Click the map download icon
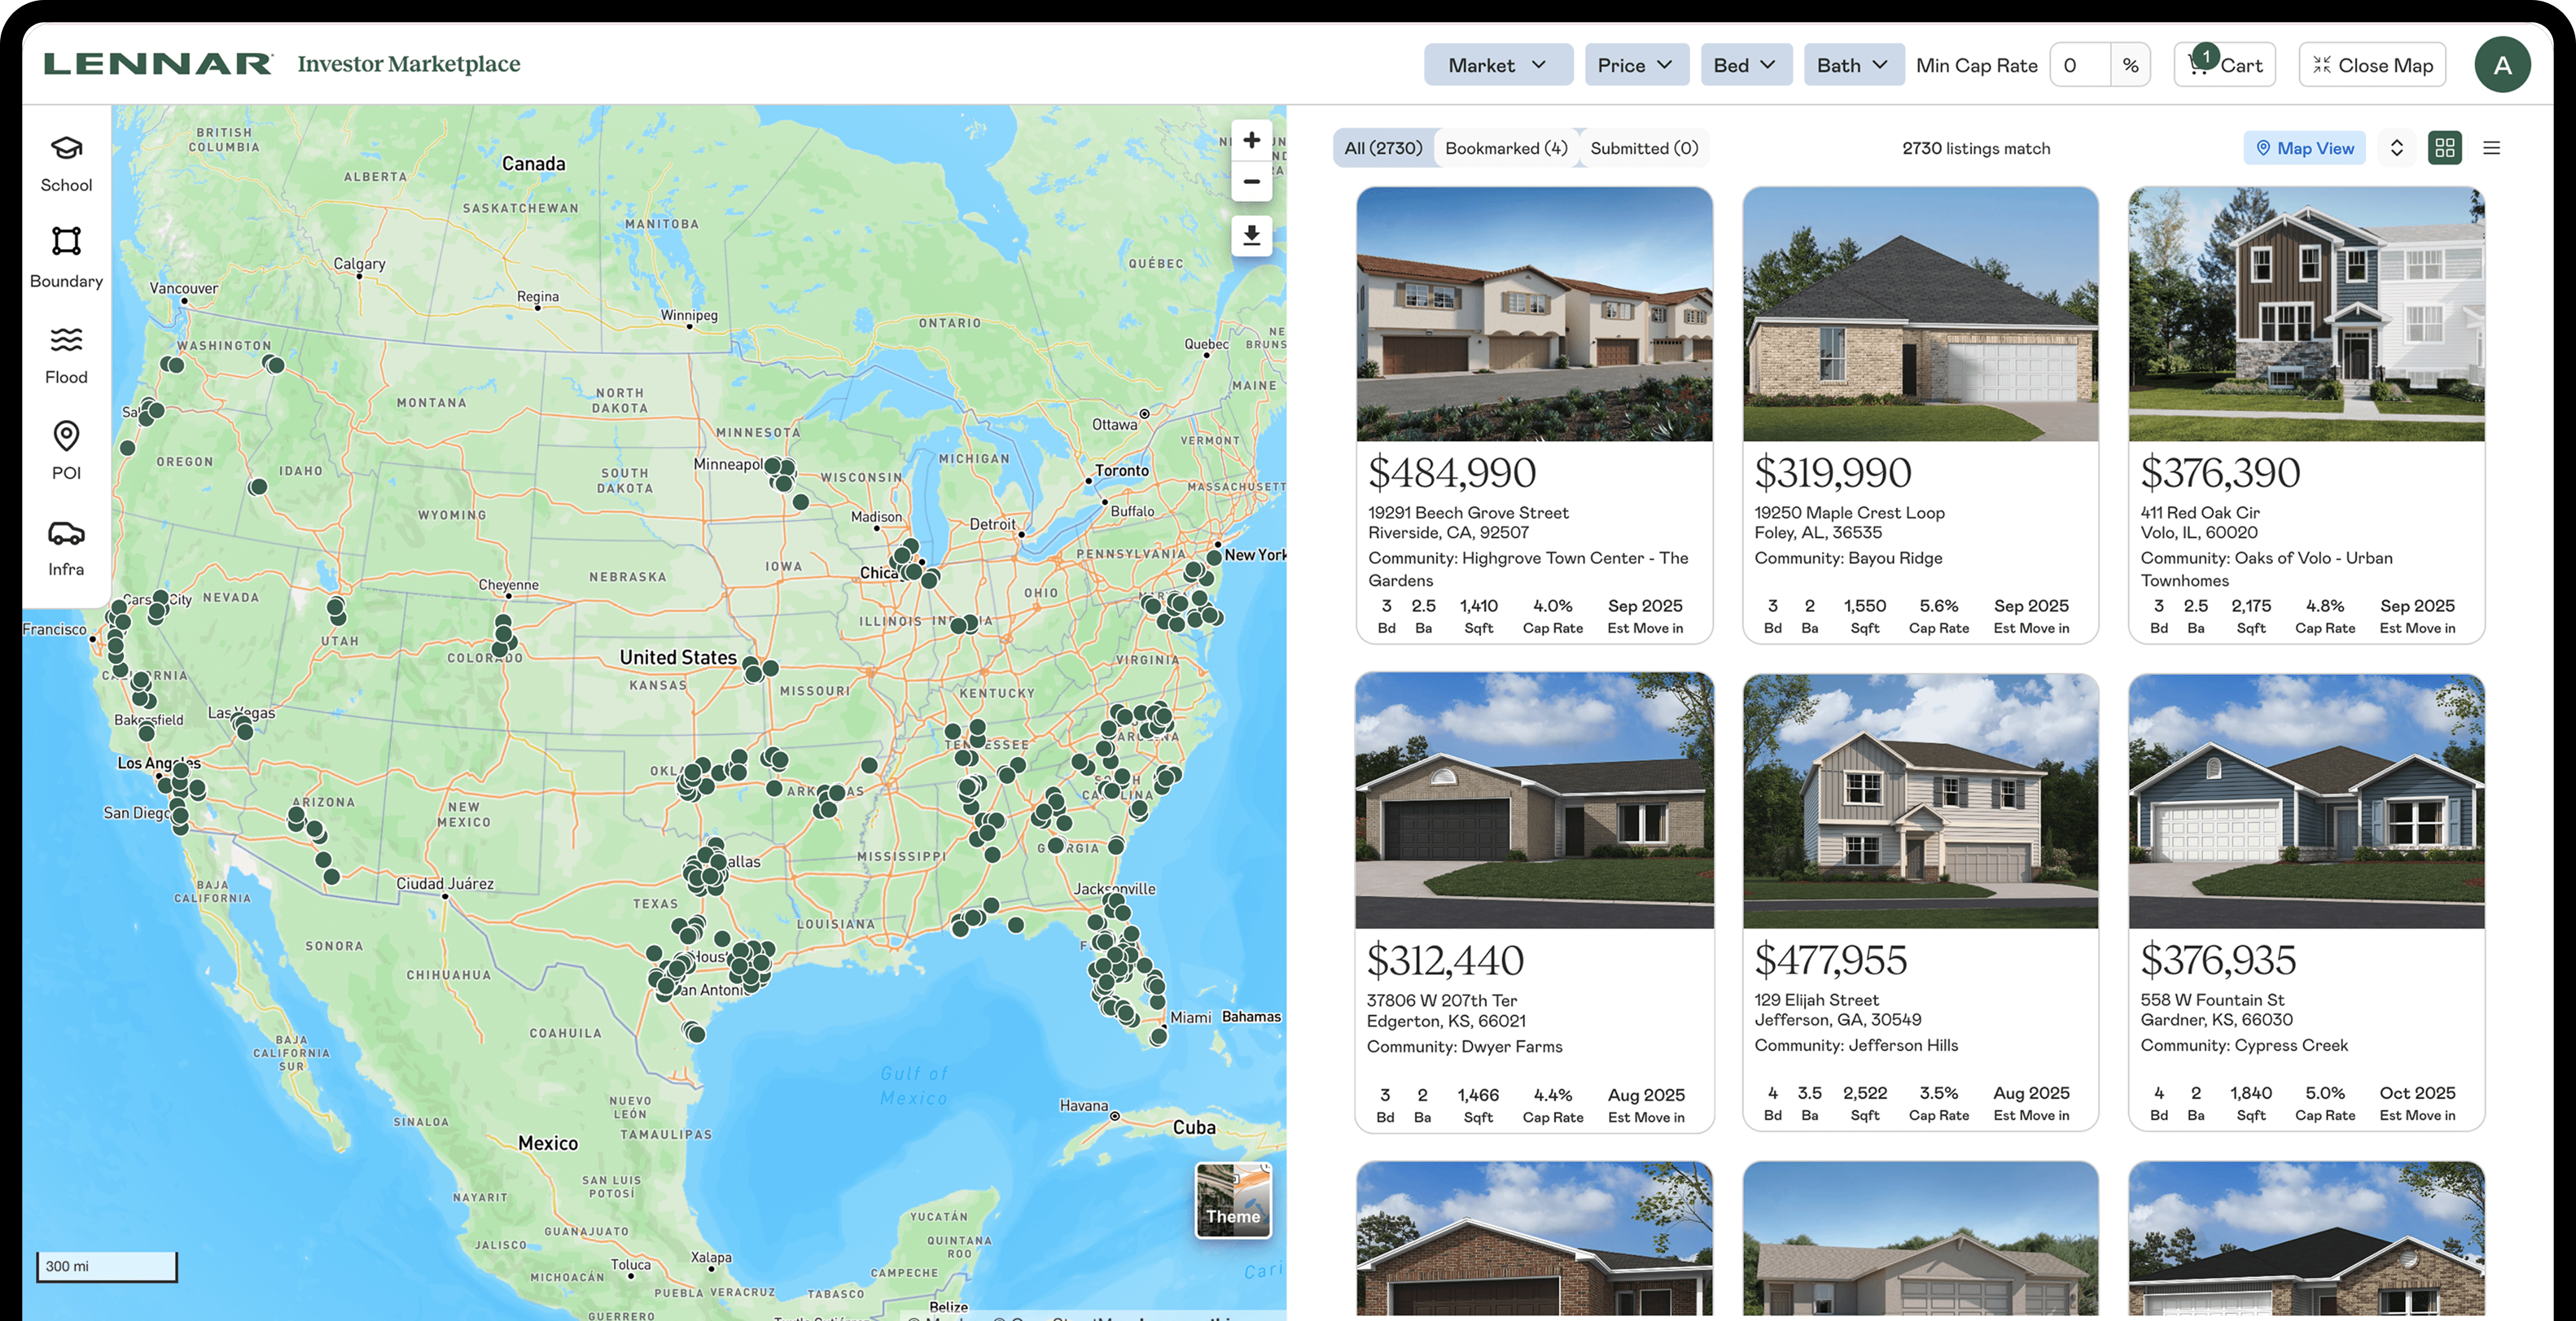 (1251, 236)
